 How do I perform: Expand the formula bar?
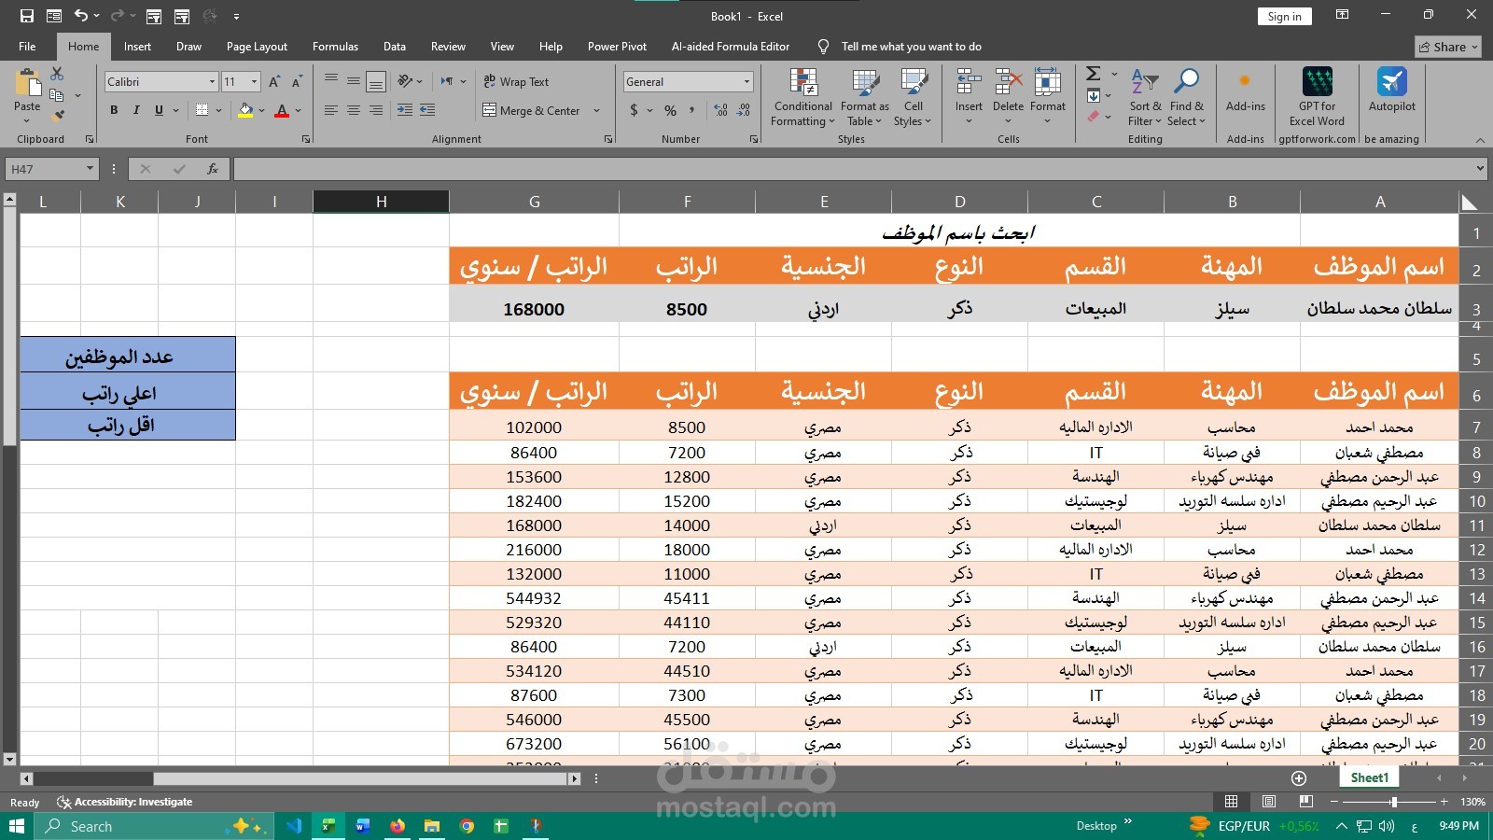[1480, 169]
